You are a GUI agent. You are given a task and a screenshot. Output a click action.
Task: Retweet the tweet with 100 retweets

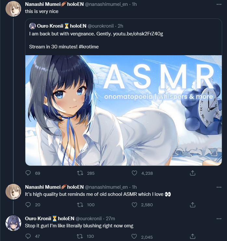(80, 205)
